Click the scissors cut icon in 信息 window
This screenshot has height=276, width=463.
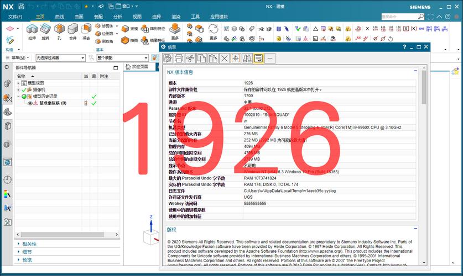[x=190, y=59]
